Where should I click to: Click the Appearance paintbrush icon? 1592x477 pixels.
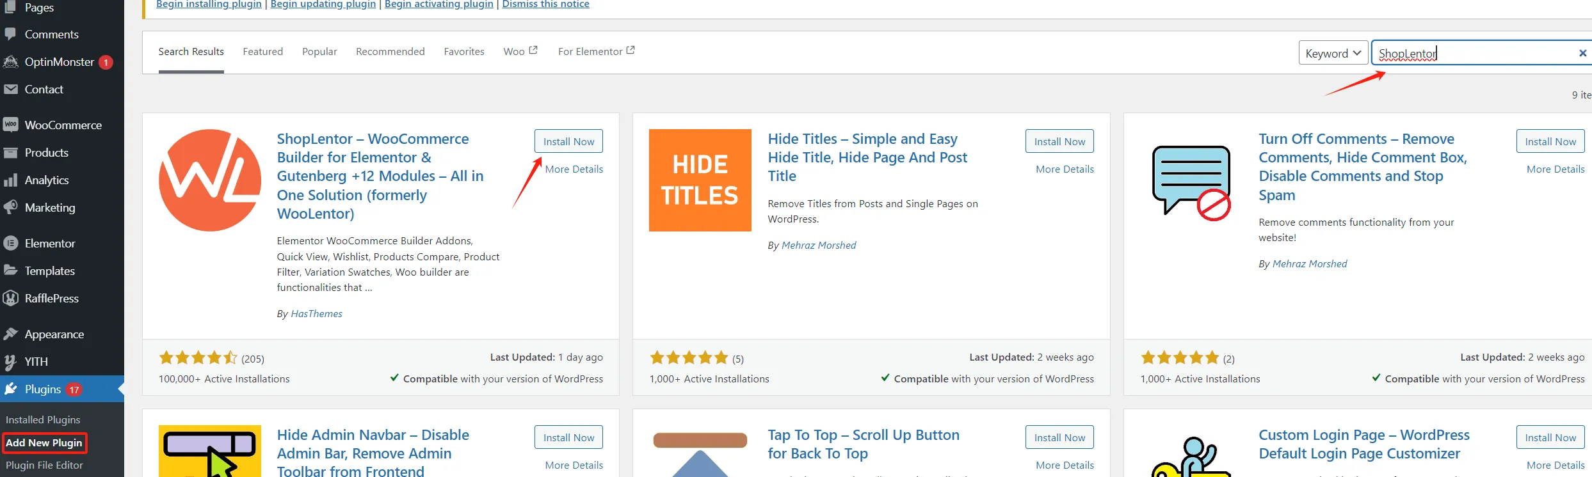10,334
